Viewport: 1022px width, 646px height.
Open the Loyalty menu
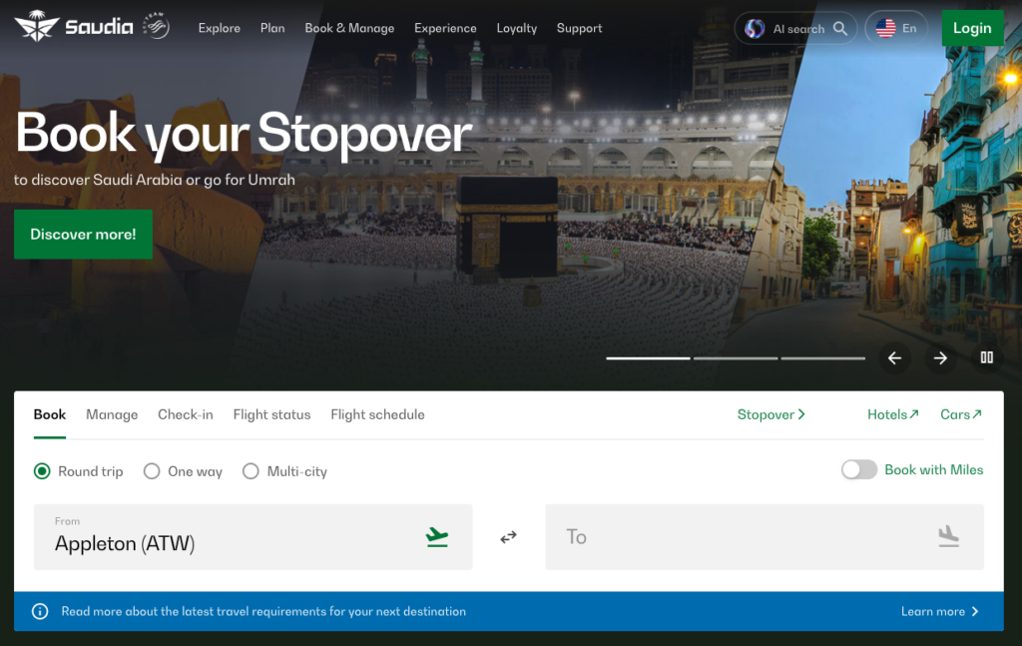click(517, 28)
